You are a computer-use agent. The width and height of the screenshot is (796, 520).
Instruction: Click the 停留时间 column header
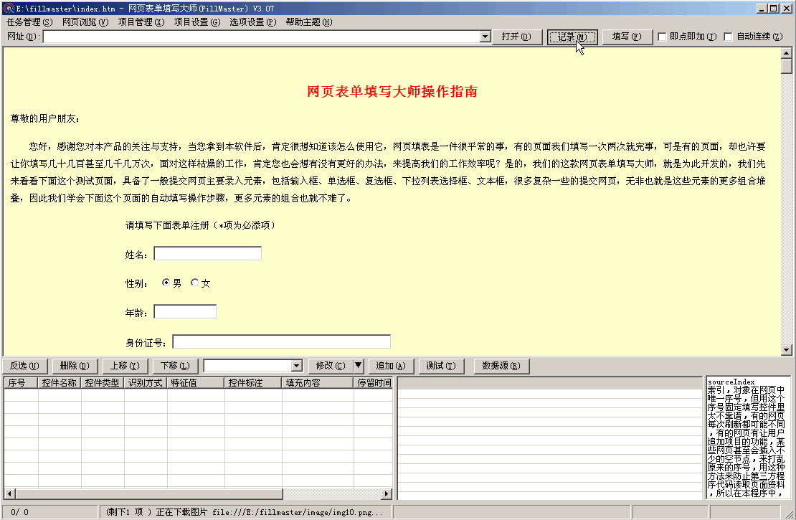pos(373,382)
